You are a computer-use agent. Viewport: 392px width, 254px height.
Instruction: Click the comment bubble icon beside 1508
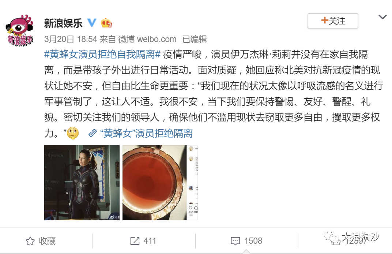235,241
